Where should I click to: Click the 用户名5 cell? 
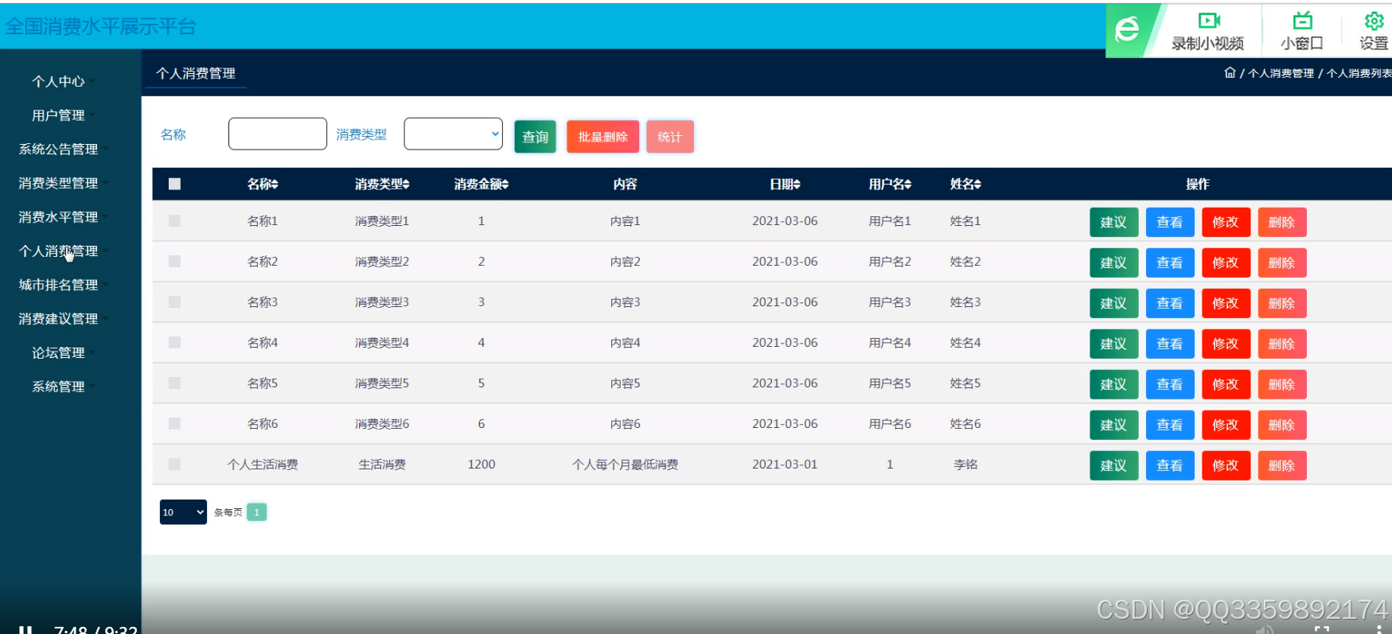(x=890, y=383)
